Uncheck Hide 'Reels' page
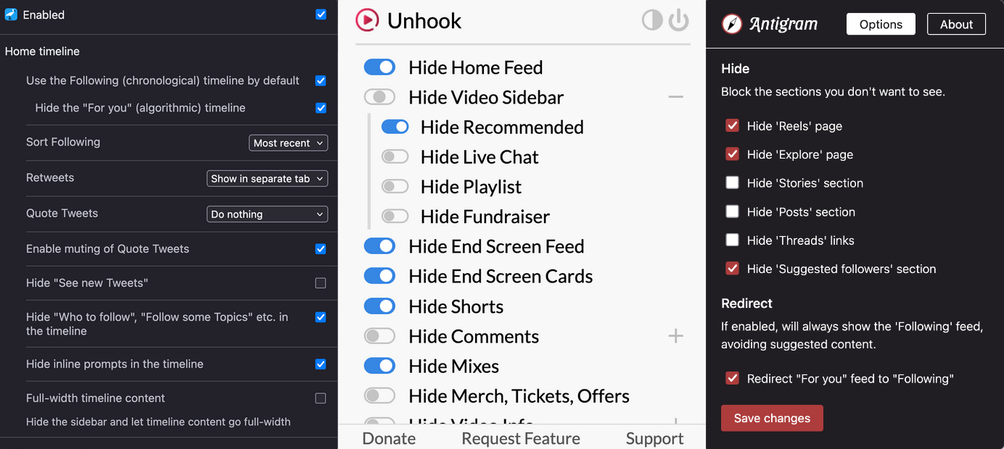The height and width of the screenshot is (449, 1004). 732,126
